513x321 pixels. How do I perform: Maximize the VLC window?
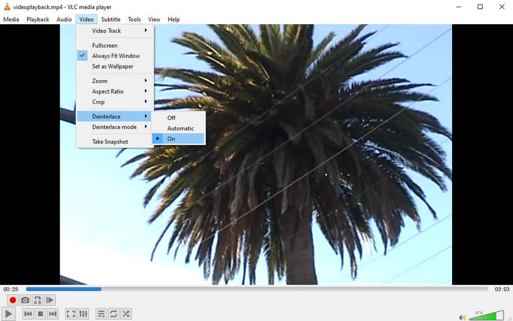[480, 7]
